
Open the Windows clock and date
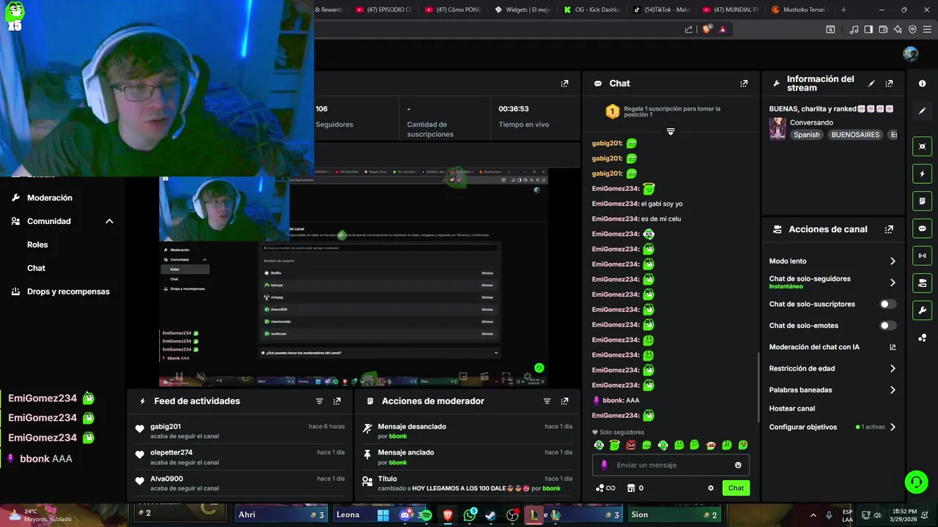pos(904,515)
